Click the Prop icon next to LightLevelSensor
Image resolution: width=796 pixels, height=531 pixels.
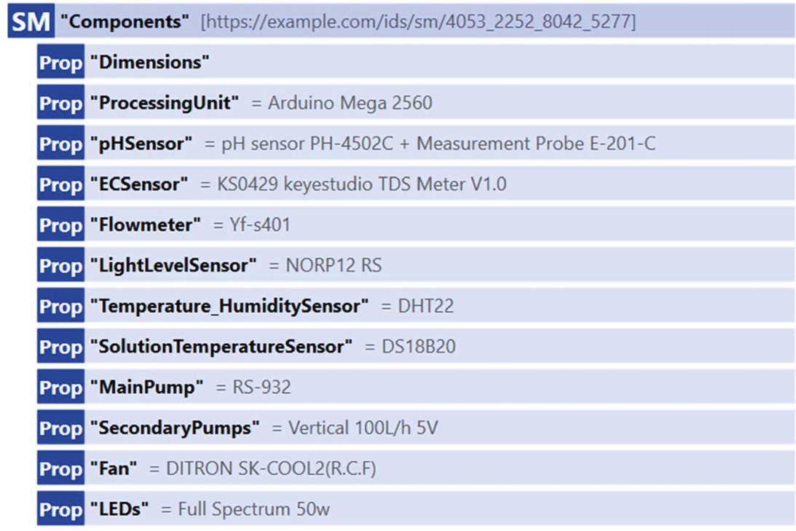pos(61,266)
